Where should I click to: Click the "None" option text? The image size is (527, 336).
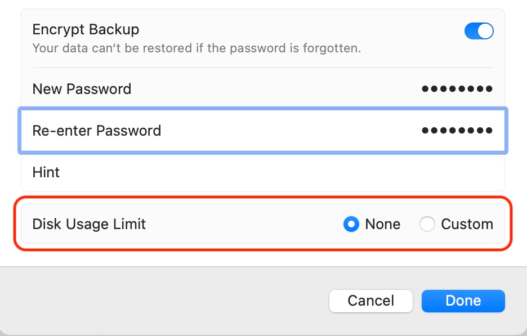point(383,225)
